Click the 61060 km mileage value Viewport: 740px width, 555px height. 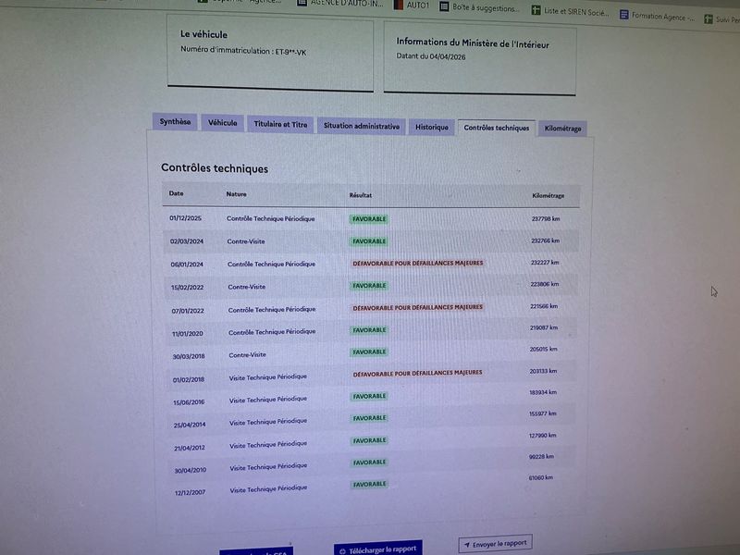[x=541, y=477]
